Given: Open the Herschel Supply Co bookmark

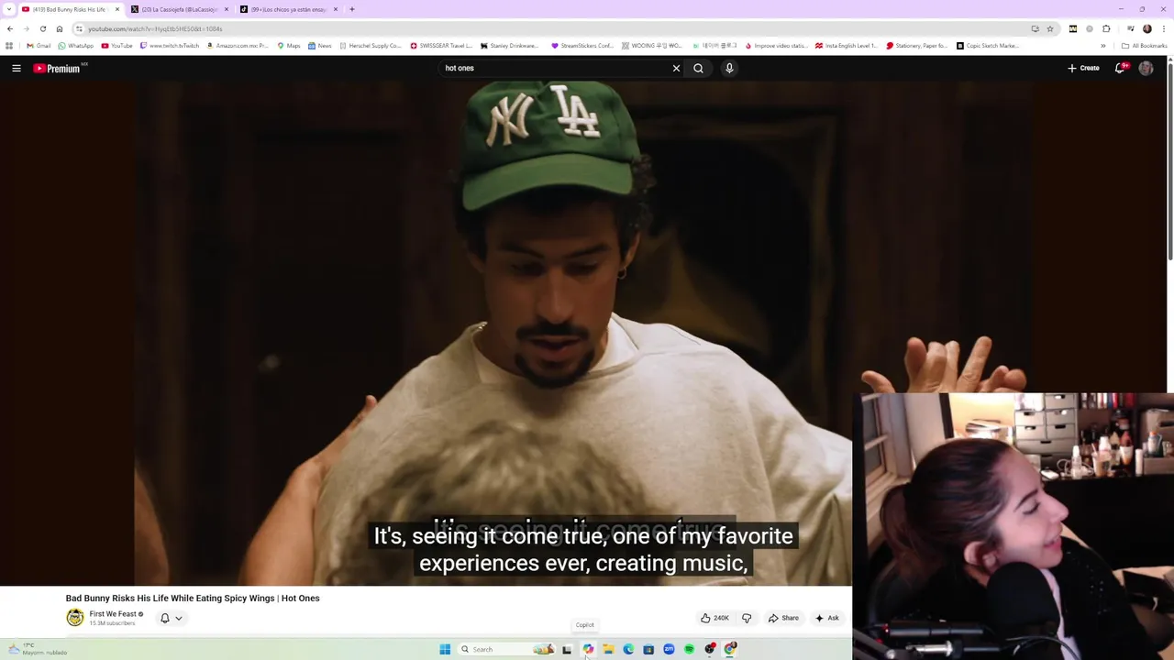Looking at the screenshot, I should tap(371, 46).
